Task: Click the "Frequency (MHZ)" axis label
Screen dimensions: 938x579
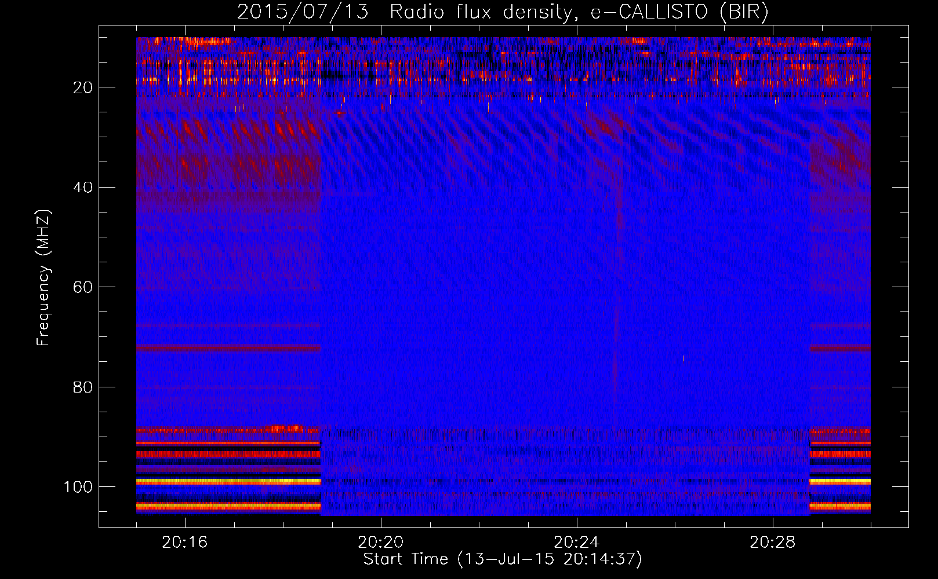Action: [43, 277]
